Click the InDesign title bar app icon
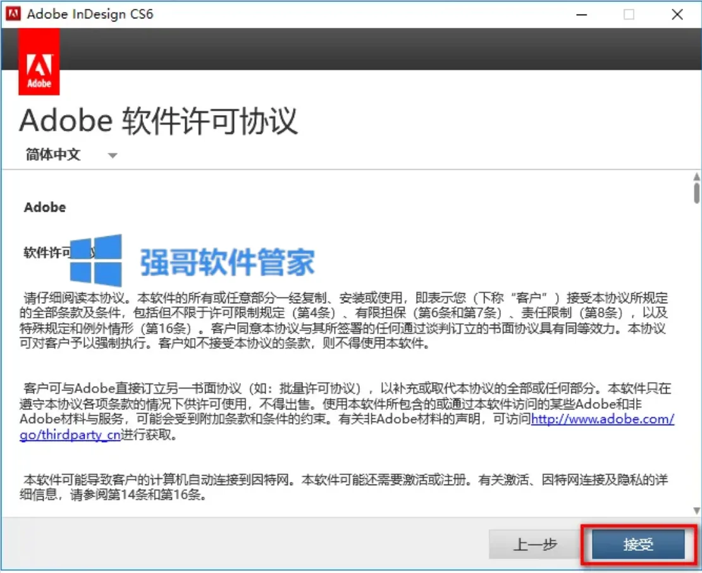The height and width of the screenshot is (573, 702). (x=13, y=14)
